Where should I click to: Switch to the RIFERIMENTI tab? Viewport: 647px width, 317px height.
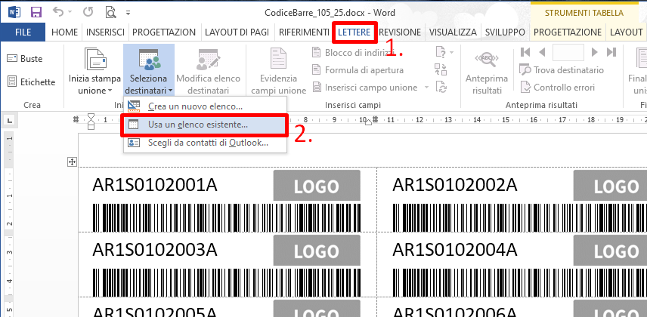[304, 32]
